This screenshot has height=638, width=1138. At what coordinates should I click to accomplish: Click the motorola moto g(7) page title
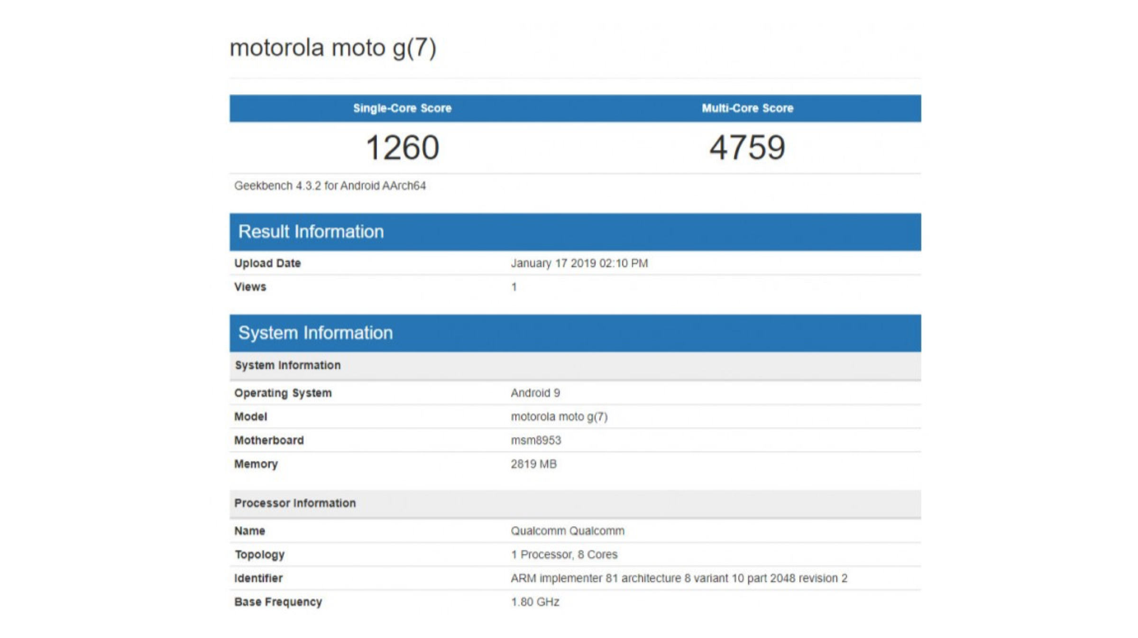(332, 48)
